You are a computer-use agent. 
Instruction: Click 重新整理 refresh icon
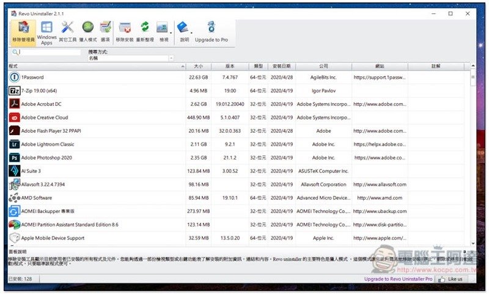click(145, 32)
